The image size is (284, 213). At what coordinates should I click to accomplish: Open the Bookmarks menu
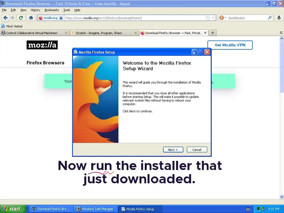click(52, 10)
